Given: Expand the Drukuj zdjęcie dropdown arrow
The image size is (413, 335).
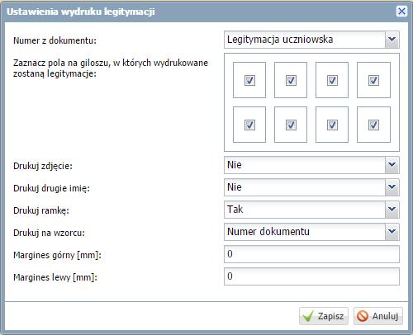Looking at the screenshot, I should coord(392,165).
